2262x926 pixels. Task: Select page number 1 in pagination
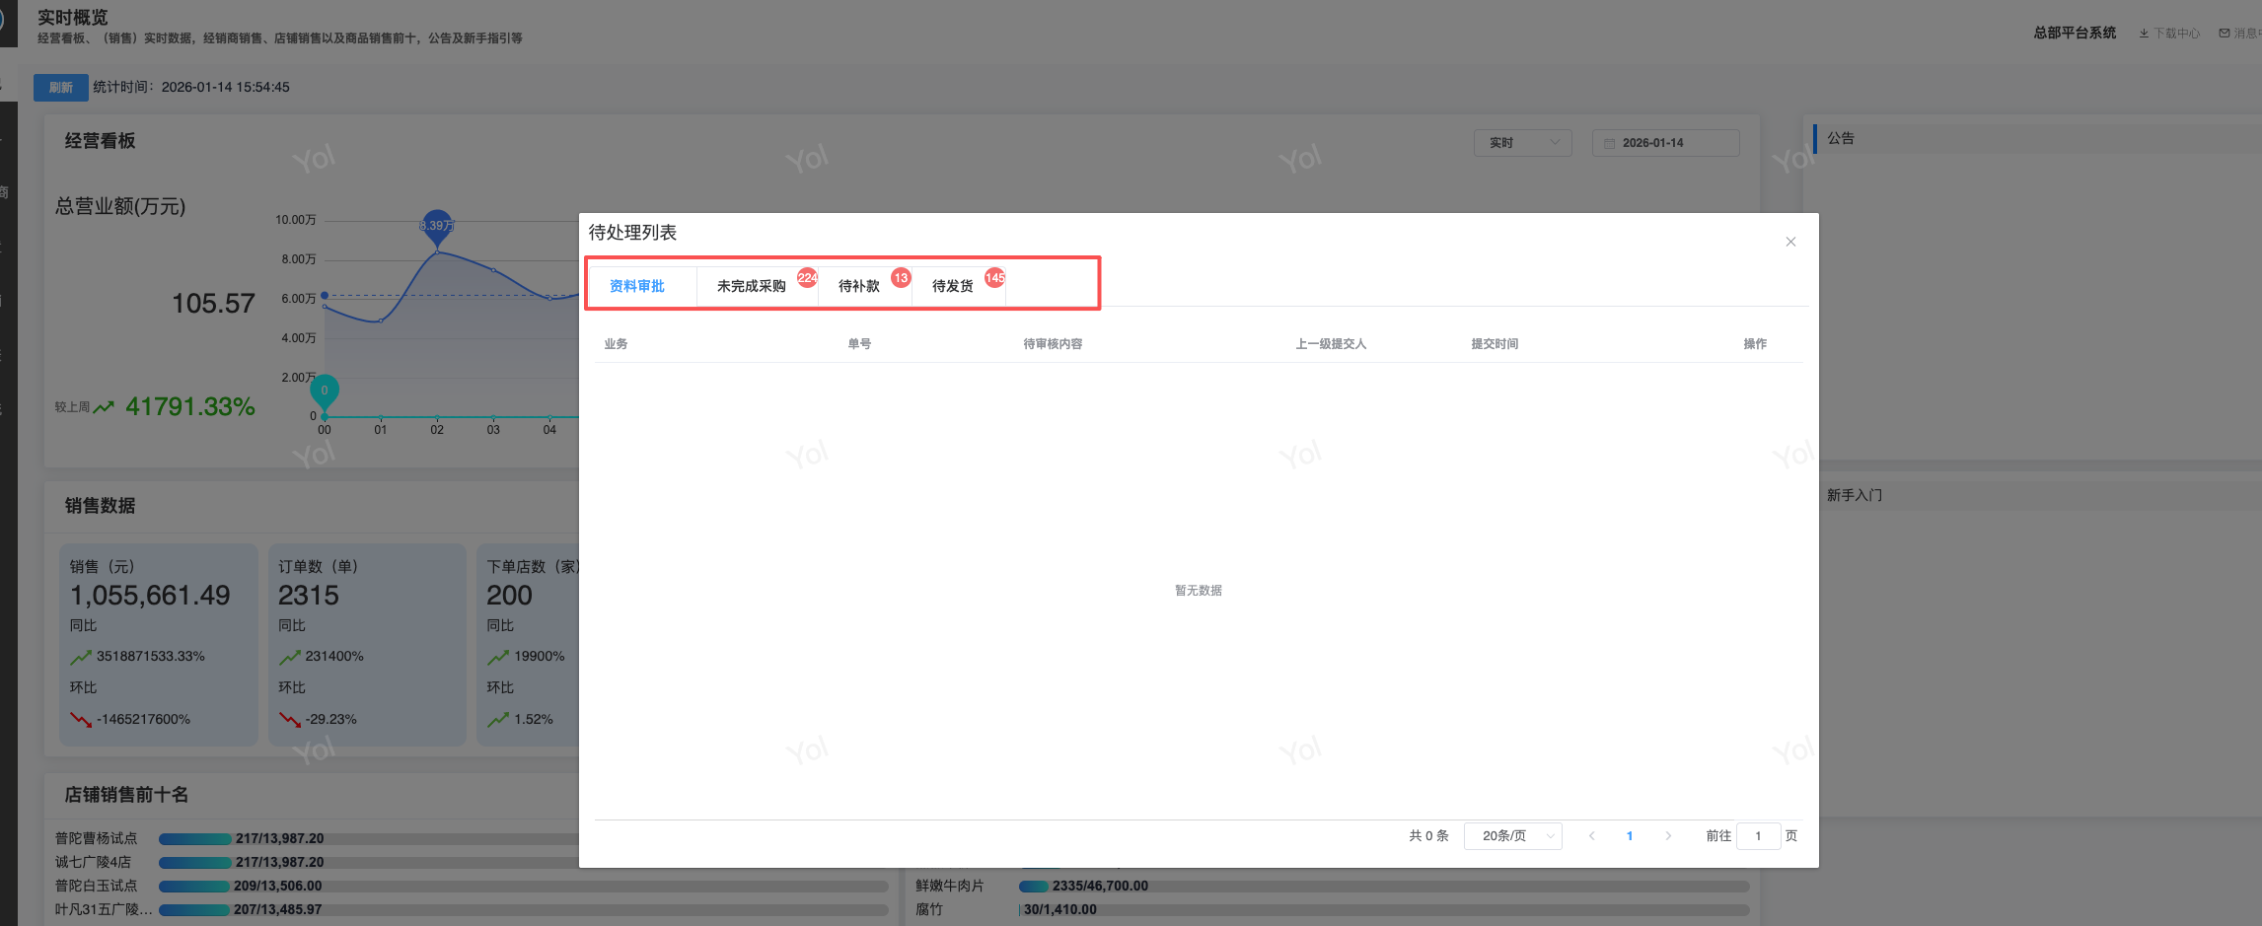pos(1630,835)
